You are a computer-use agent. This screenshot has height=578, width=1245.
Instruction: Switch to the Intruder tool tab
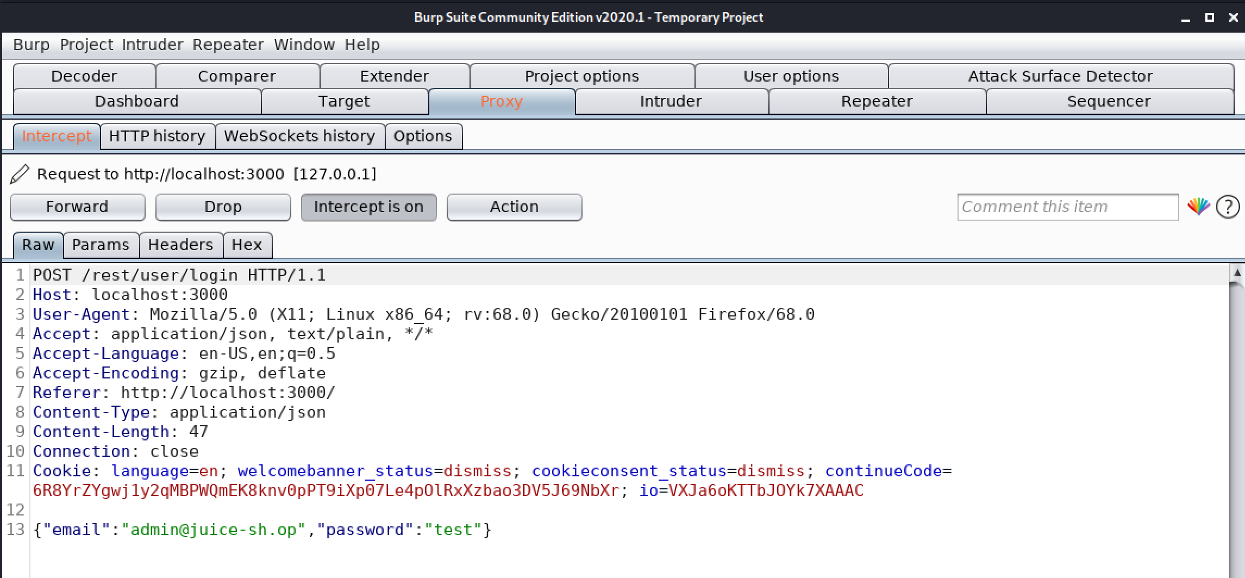coord(671,102)
